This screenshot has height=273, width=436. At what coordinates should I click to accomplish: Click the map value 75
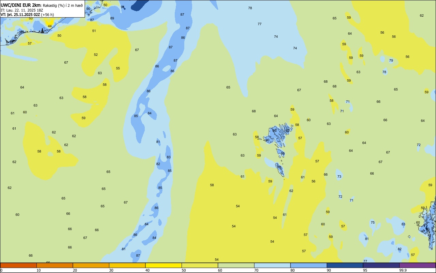tap(373, 223)
